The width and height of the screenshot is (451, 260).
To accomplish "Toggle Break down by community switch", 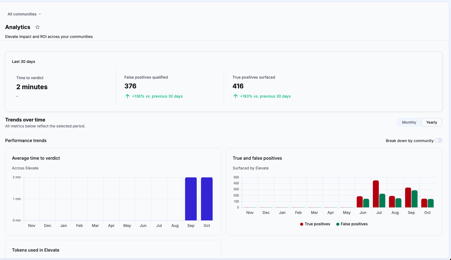I will pos(438,140).
